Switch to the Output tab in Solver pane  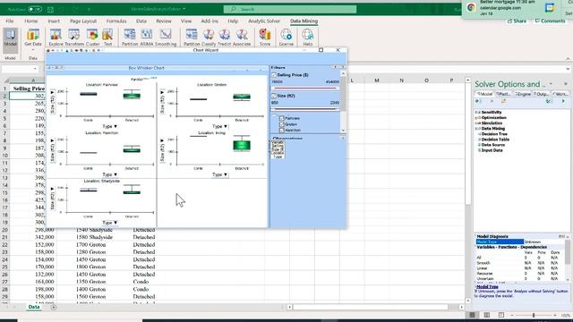tap(541, 94)
